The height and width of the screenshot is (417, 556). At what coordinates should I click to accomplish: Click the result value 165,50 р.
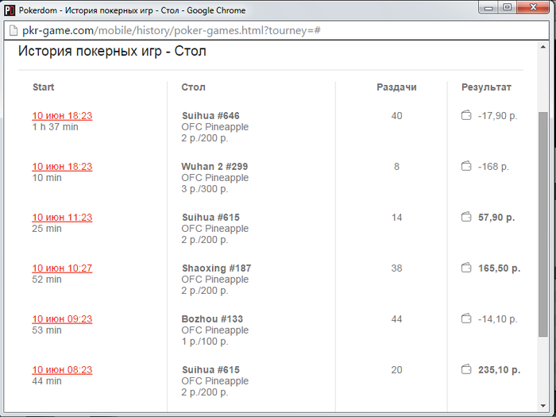click(x=500, y=268)
